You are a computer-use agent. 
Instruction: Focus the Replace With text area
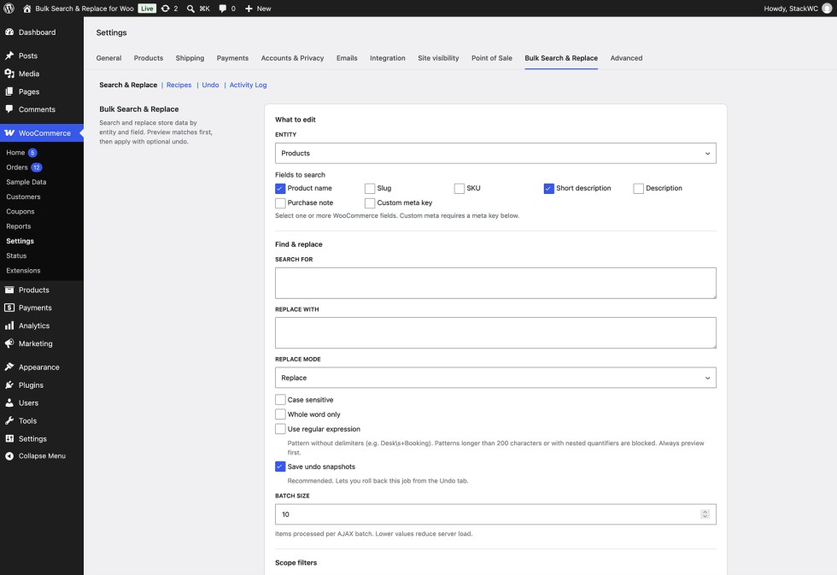pos(495,333)
